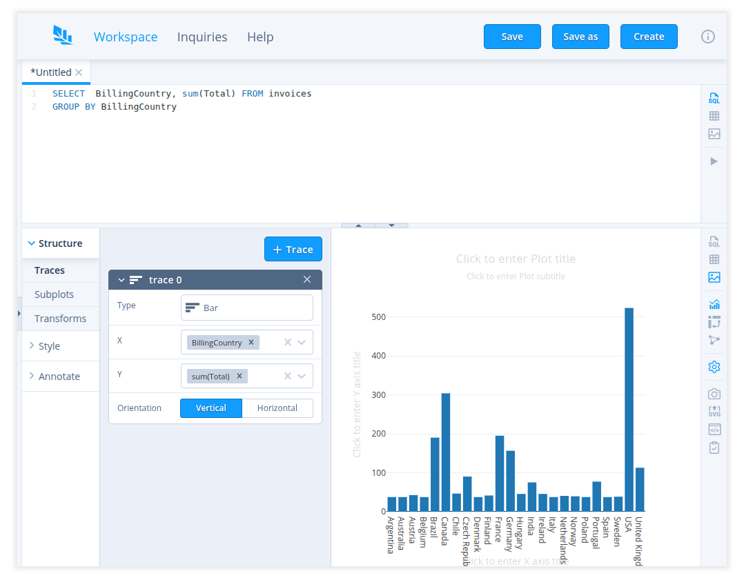Screen dimensions: 744x580
Task: Set orientation to Vertical
Action: point(211,408)
